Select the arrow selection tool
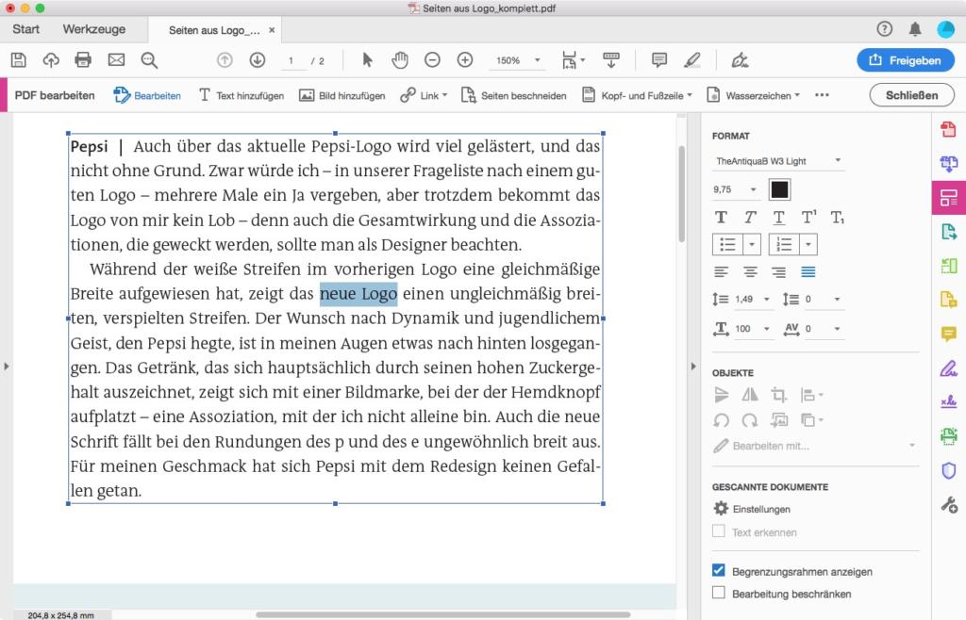The image size is (966, 620). coord(367,60)
